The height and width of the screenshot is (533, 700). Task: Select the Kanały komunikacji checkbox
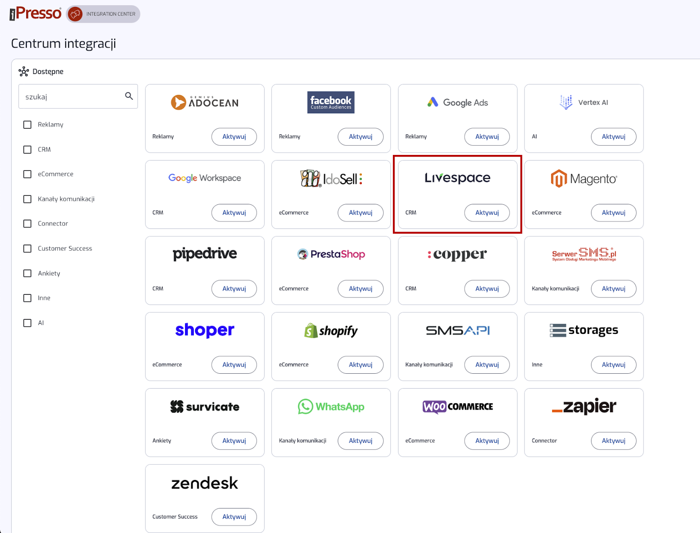(27, 199)
